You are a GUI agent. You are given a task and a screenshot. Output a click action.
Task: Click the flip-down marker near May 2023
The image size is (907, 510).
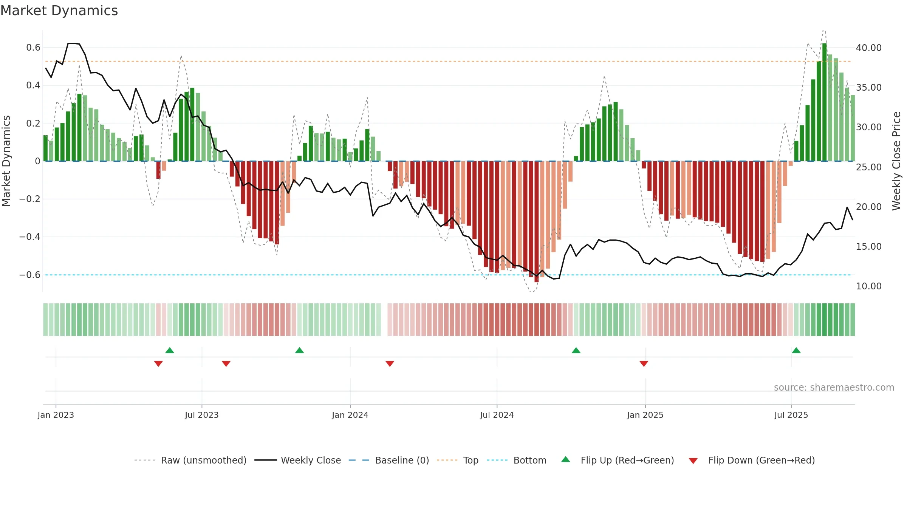pos(158,363)
